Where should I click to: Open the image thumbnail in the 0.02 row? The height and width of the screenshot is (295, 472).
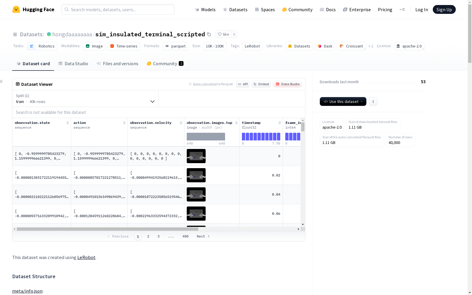pyautogui.click(x=196, y=175)
